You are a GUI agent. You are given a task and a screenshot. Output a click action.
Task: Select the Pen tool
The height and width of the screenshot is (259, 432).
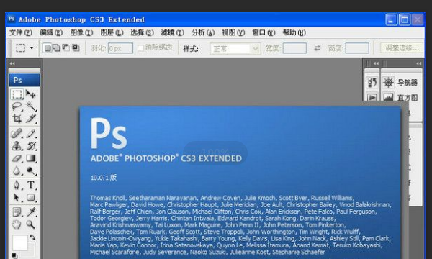tap(17, 185)
